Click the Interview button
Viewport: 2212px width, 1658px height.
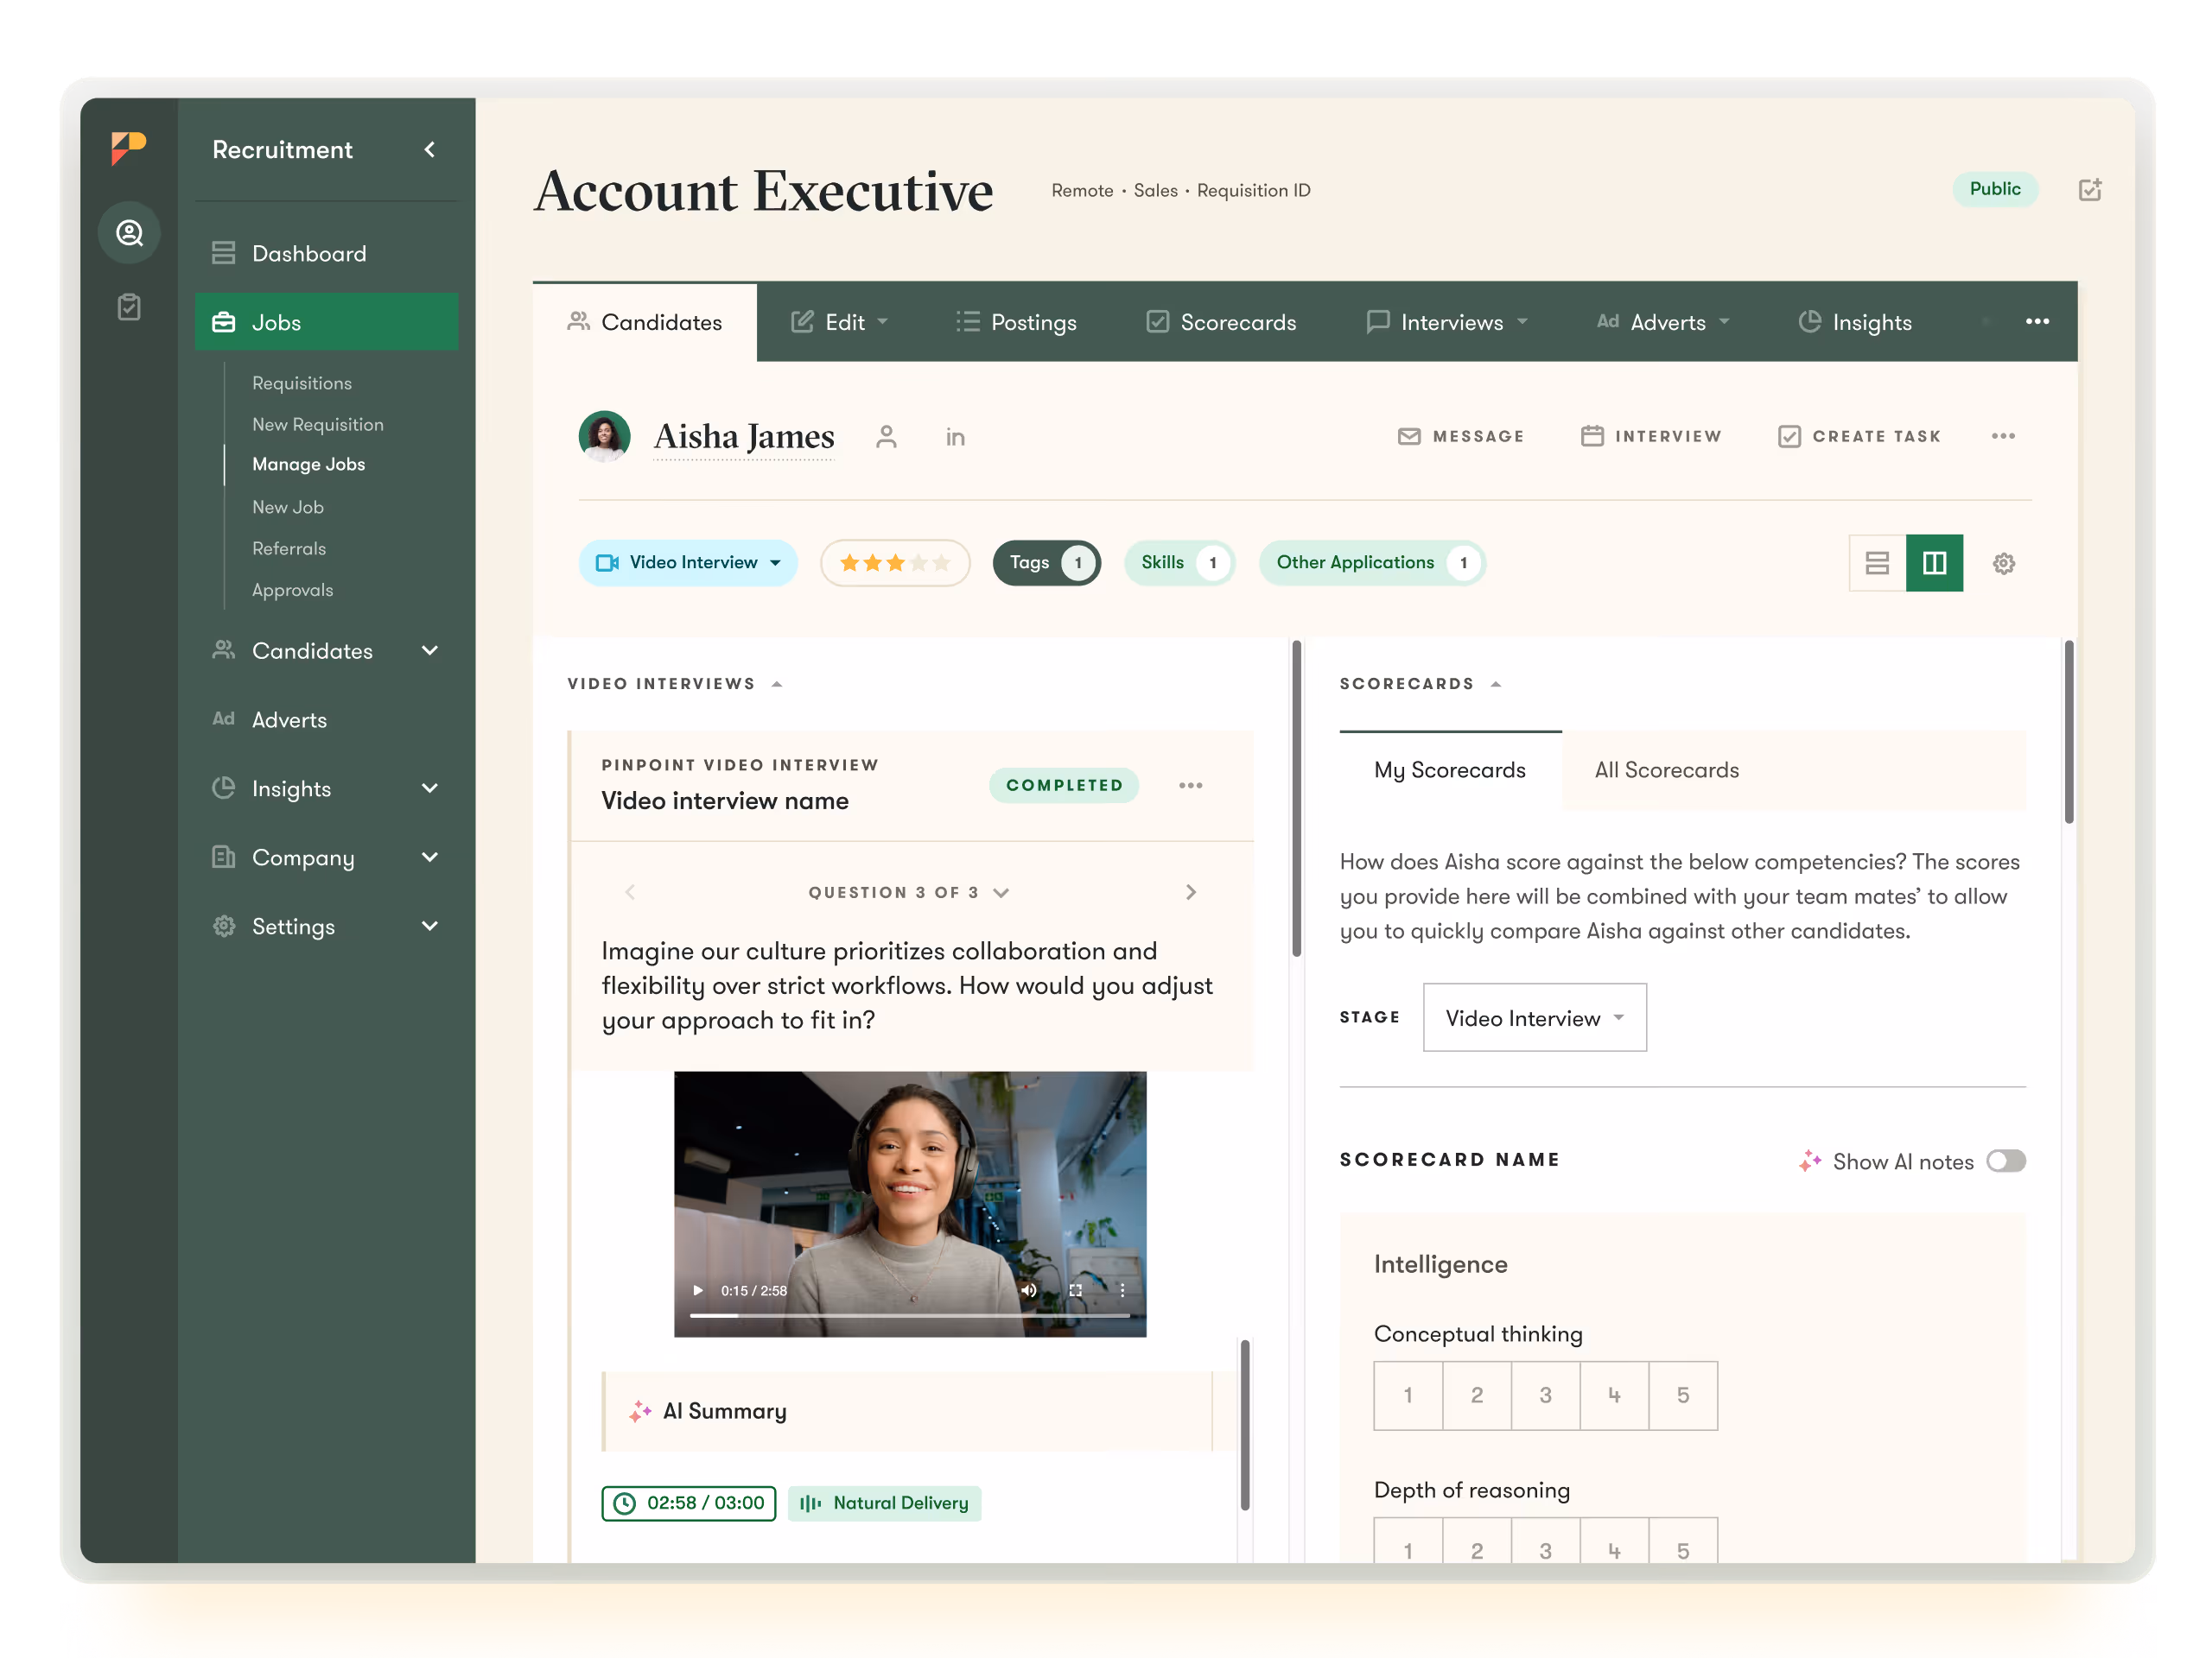[x=1652, y=436]
